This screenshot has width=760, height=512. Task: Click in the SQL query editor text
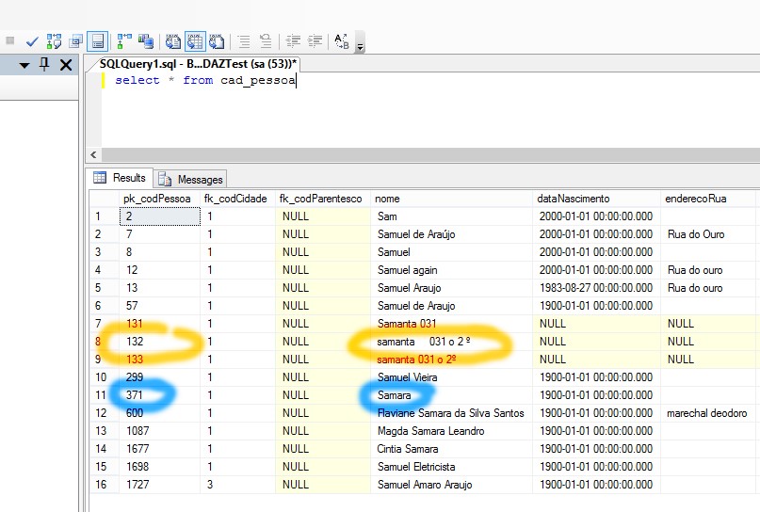[x=205, y=80]
